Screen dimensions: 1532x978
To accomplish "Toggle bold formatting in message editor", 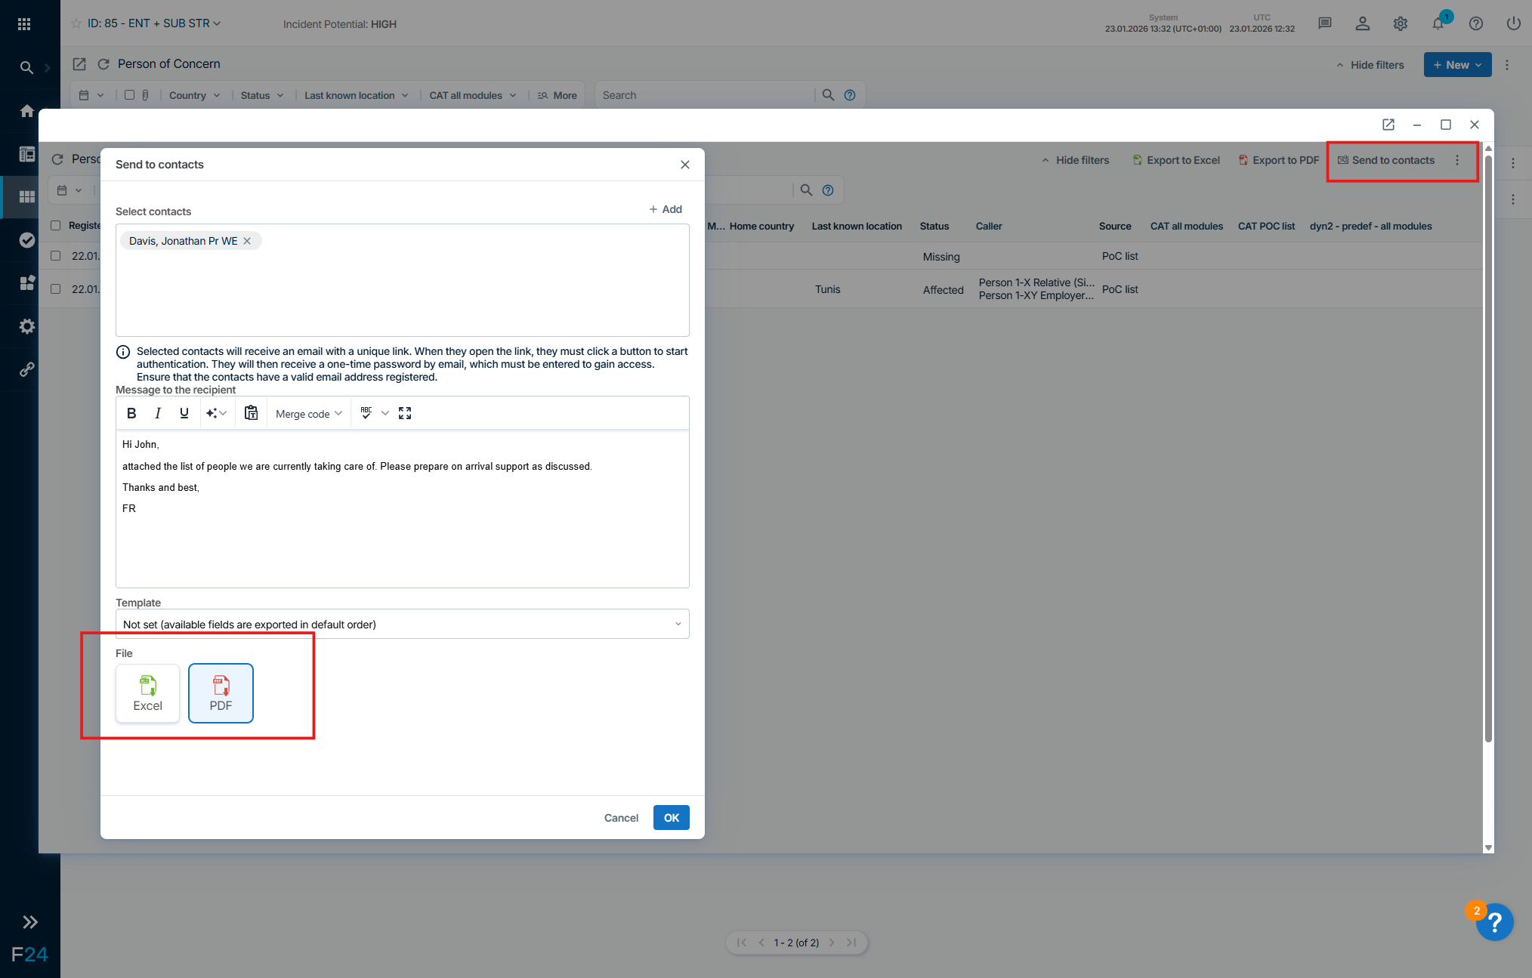I will pos(131,413).
